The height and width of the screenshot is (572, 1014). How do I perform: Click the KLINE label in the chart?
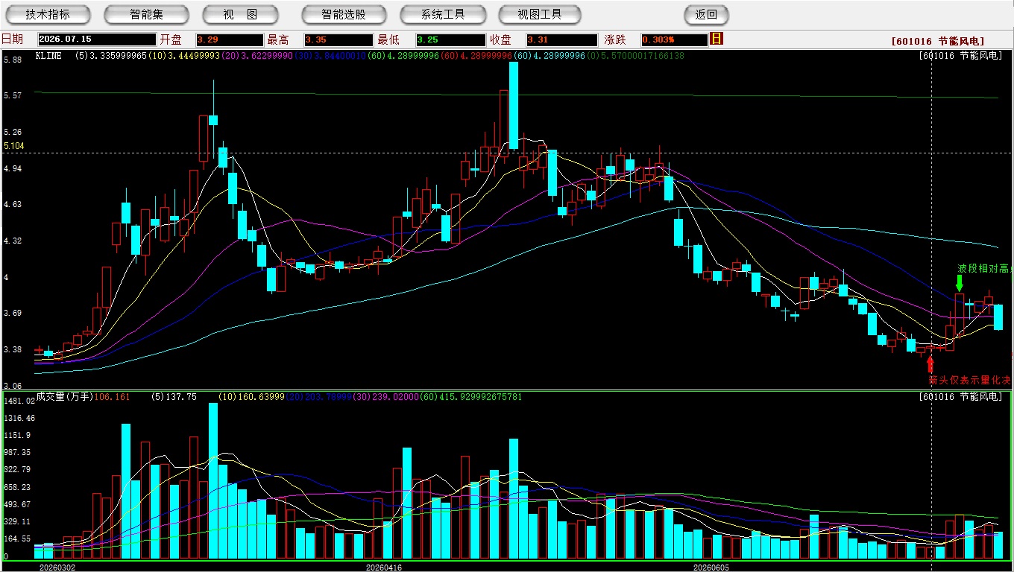[48, 56]
